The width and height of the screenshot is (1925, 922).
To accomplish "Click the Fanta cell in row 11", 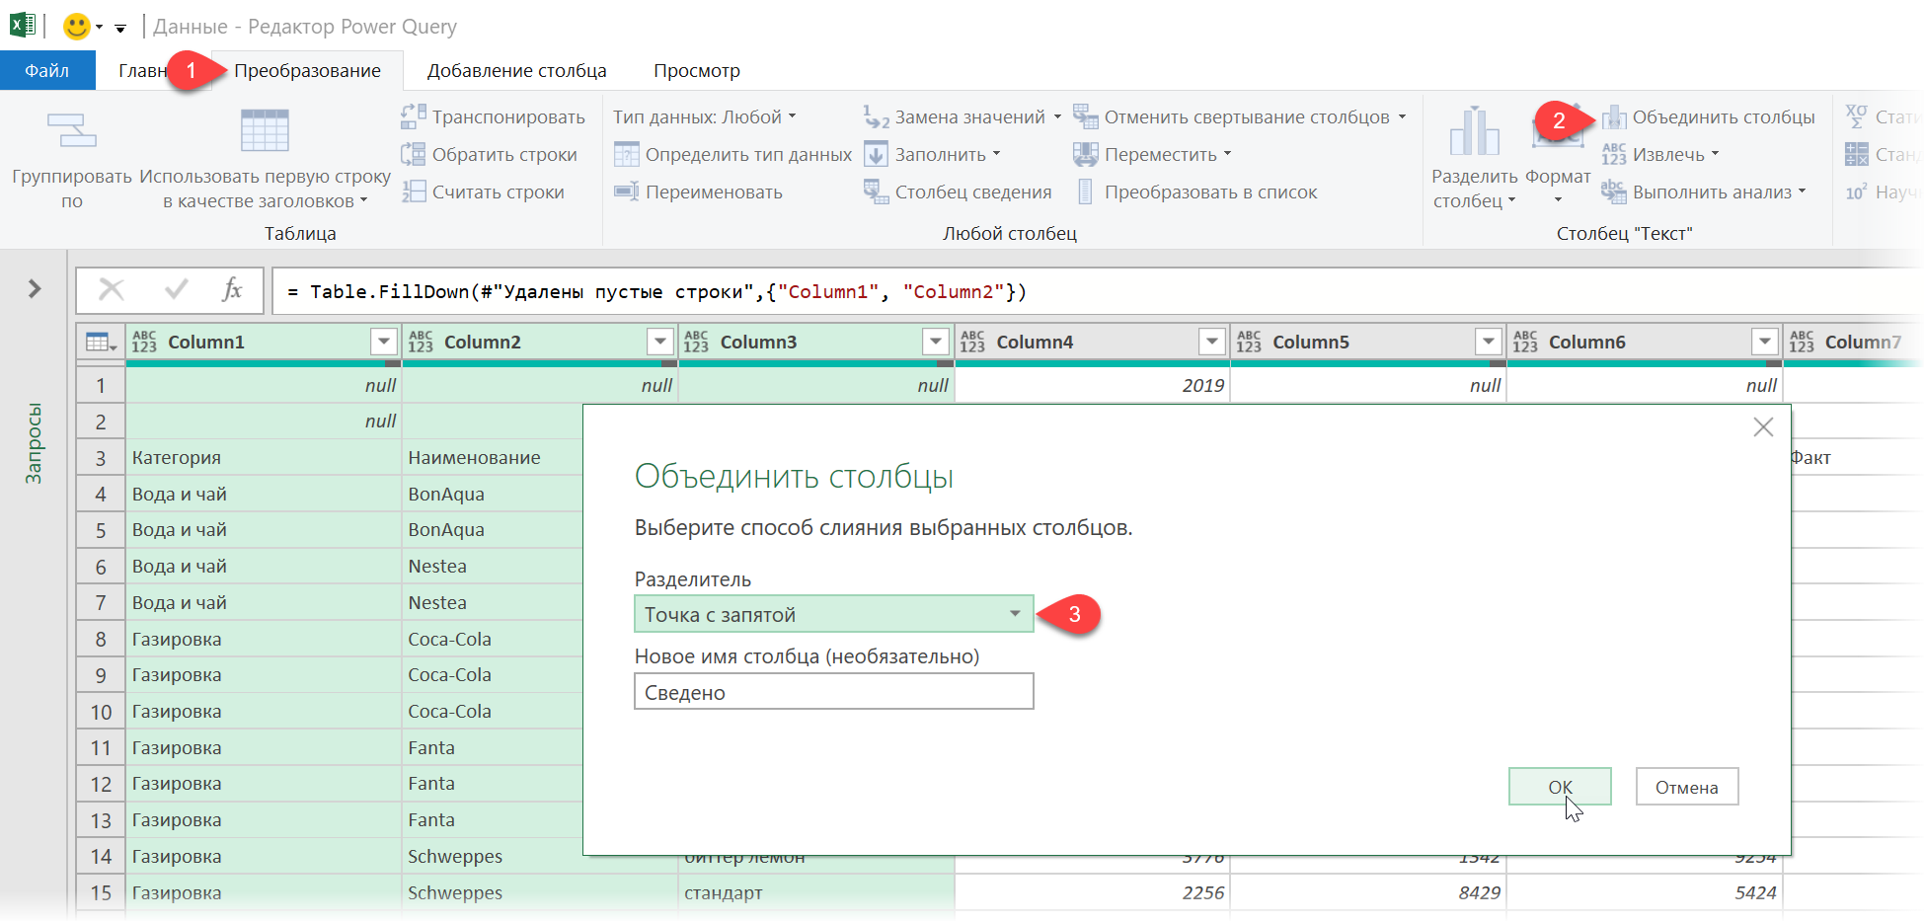I will (x=494, y=747).
